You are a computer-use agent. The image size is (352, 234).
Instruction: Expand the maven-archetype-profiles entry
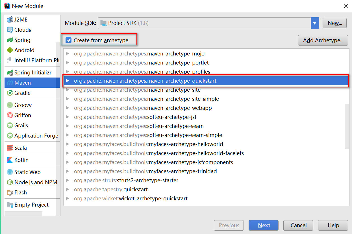coord(67,72)
